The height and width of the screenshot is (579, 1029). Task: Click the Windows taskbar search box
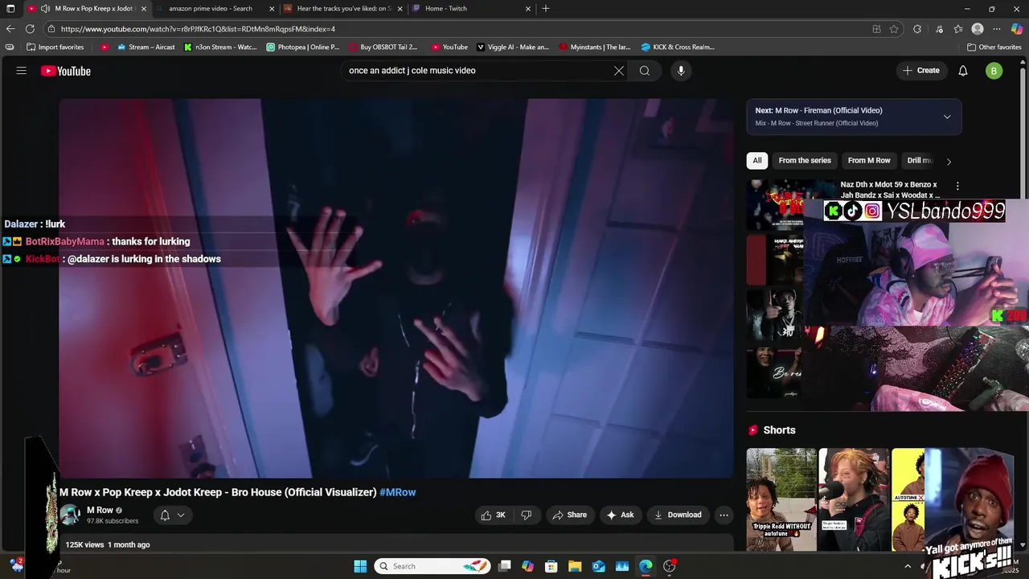pyautogui.click(x=433, y=566)
